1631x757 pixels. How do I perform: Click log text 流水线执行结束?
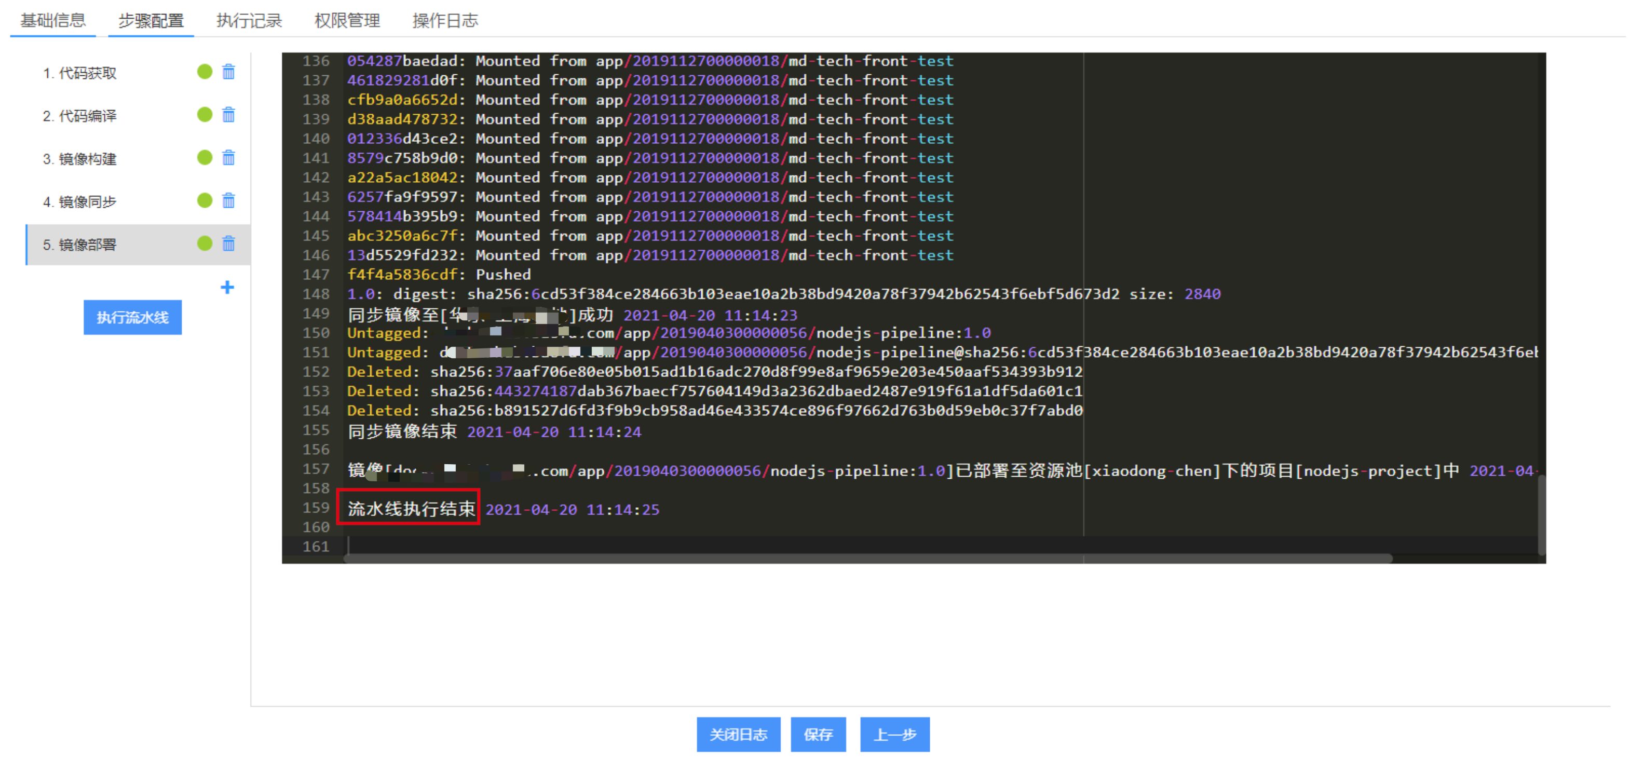click(x=411, y=509)
